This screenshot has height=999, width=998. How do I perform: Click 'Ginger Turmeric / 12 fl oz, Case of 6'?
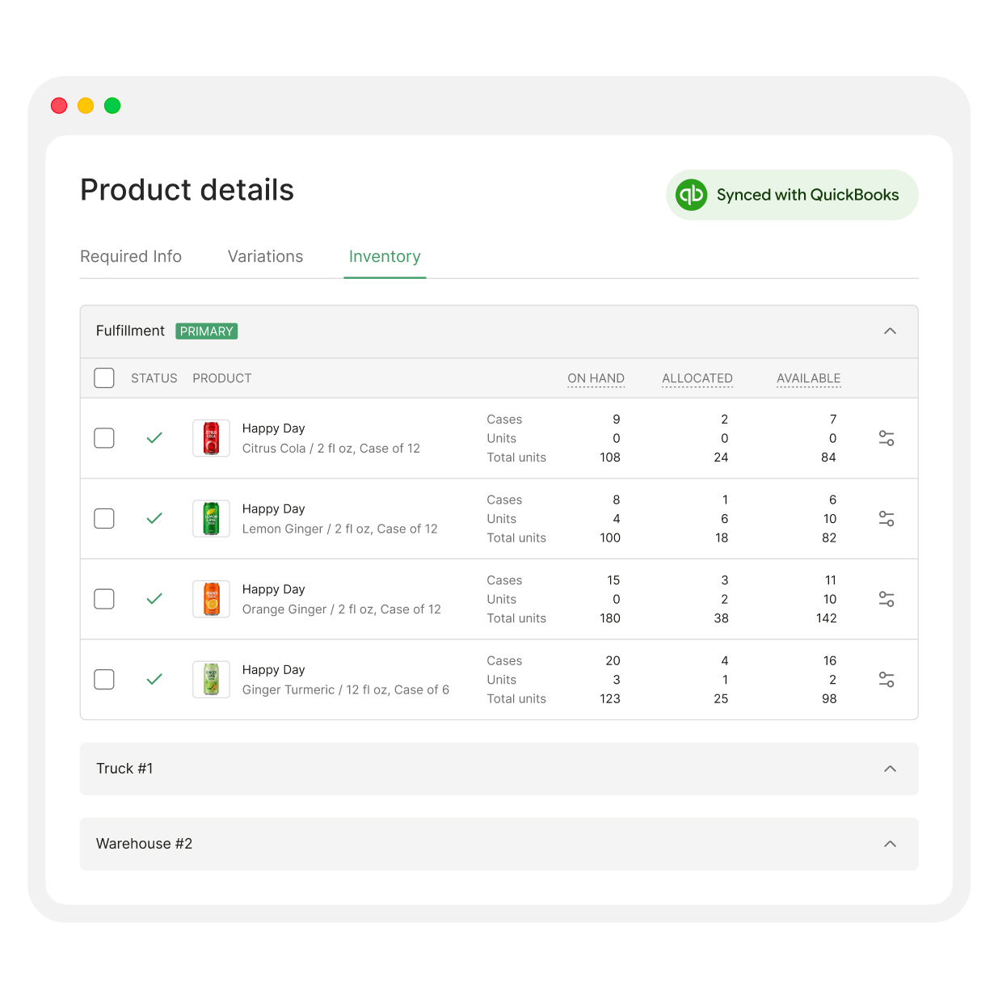pos(346,689)
